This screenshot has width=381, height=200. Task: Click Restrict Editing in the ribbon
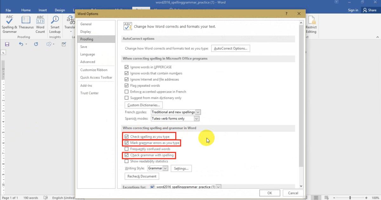[x=311, y=24]
